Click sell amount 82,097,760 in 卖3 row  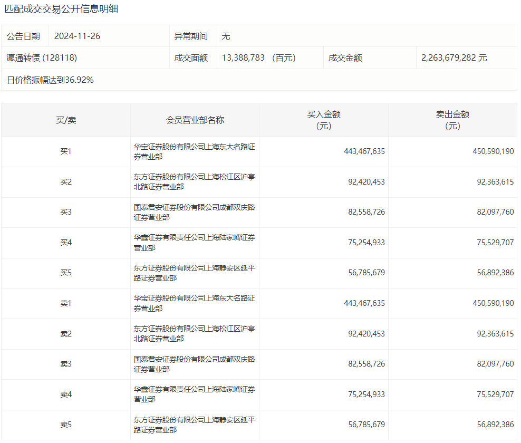(495, 364)
